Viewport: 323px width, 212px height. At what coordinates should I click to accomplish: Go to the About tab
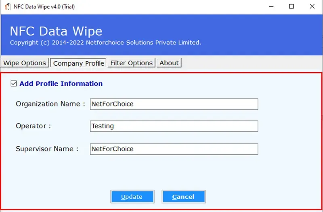coord(169,63)
